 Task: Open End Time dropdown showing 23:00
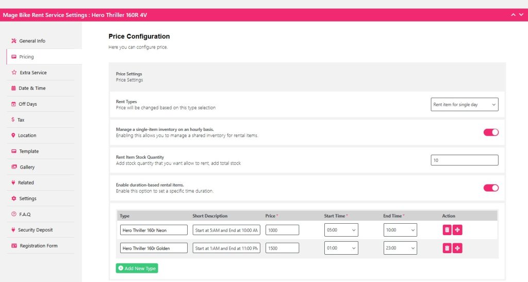[400, 248]
